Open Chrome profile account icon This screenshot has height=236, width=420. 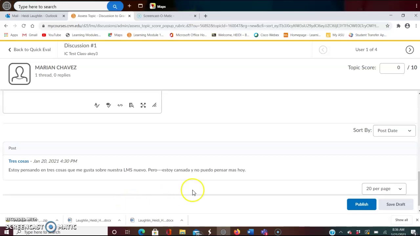(407, 26)
